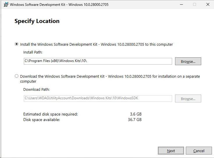
Task: Click into the Install Path text field
Action: point(98,61)
